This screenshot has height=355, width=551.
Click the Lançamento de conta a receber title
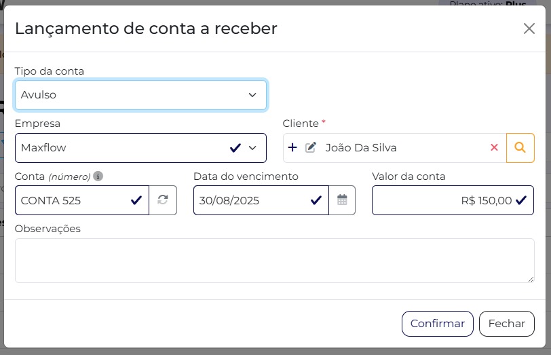pos(146,29)
